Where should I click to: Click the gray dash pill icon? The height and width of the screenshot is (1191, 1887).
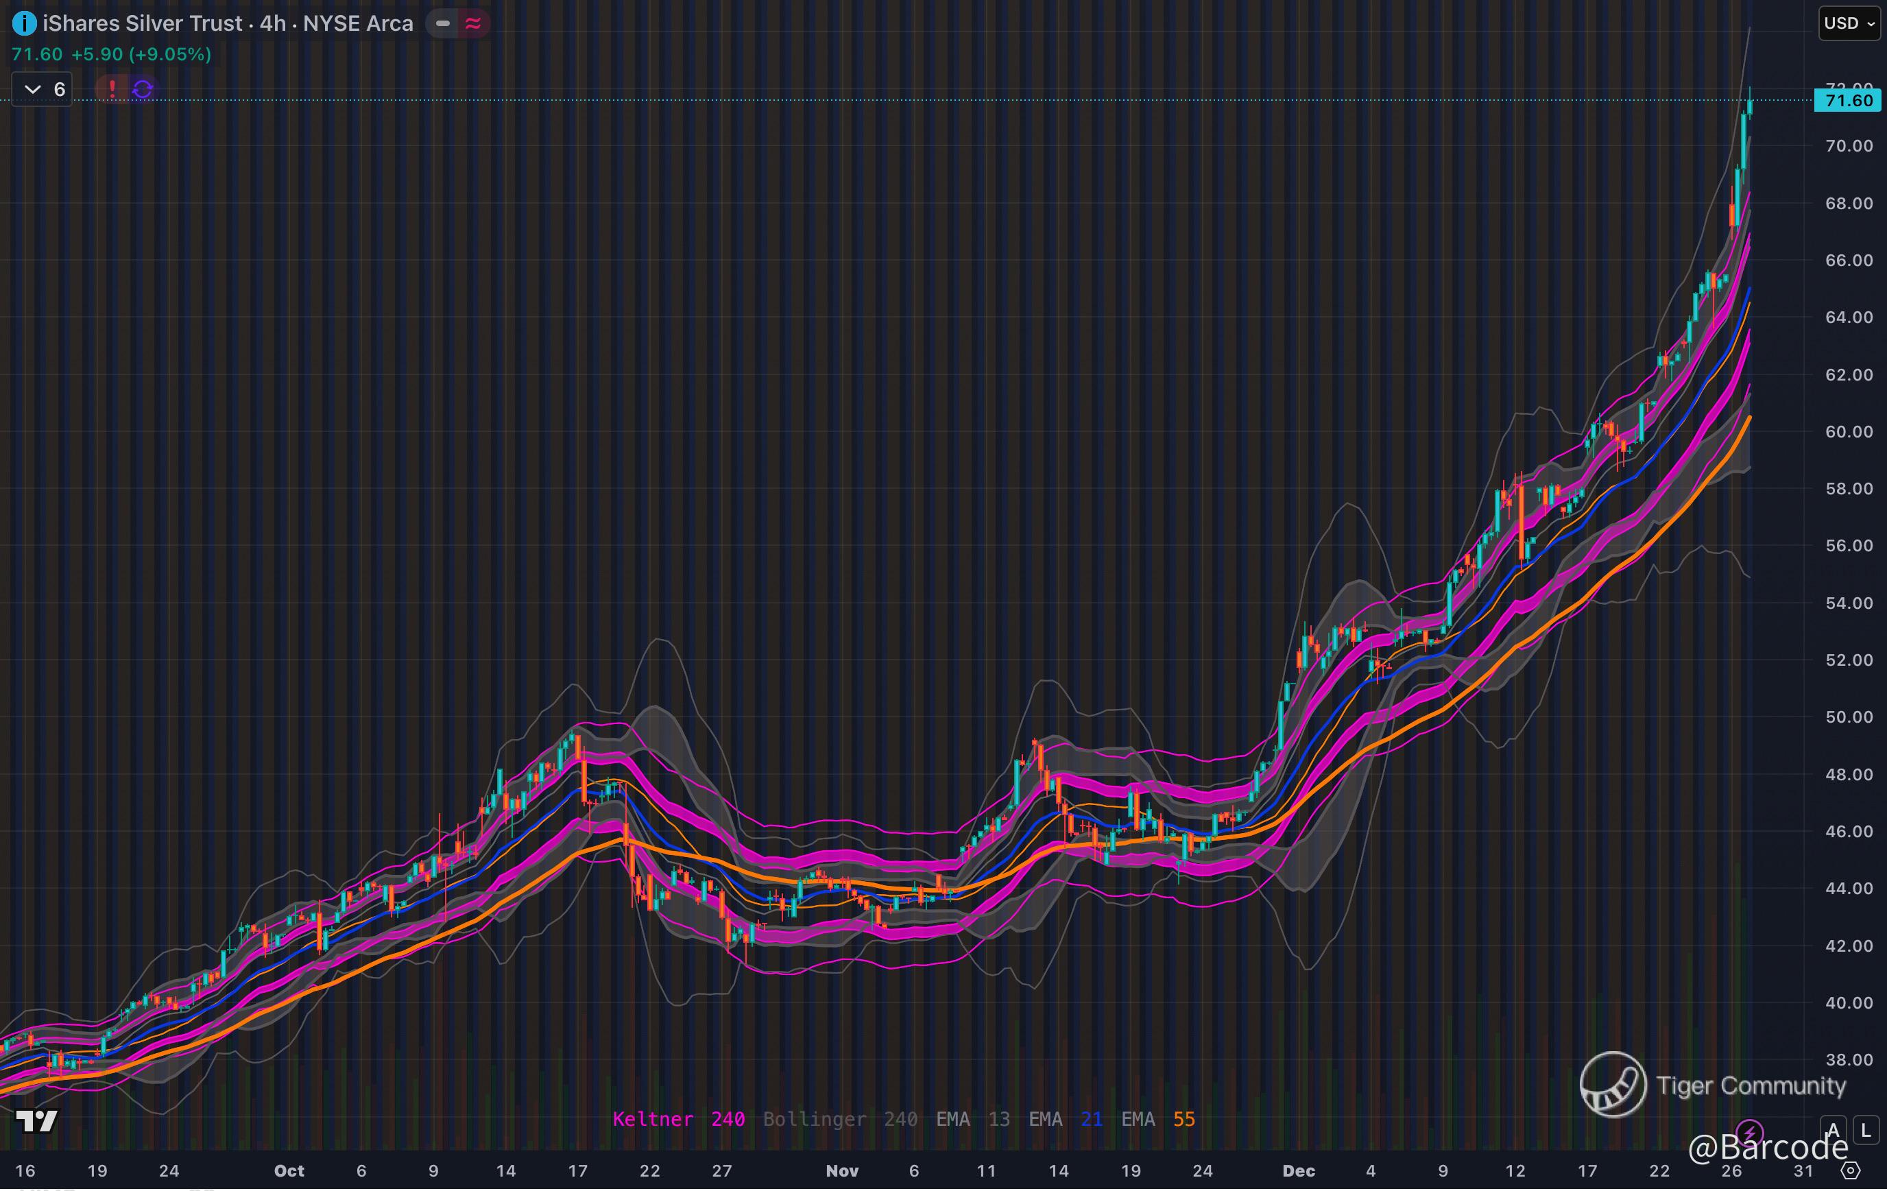tap(443, 23)
